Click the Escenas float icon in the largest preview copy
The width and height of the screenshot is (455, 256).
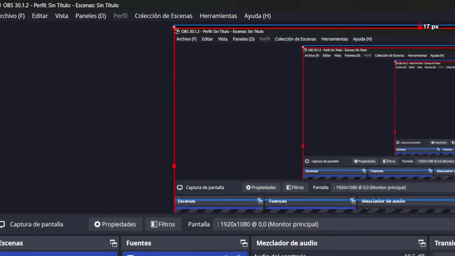(x=260, y=201)
